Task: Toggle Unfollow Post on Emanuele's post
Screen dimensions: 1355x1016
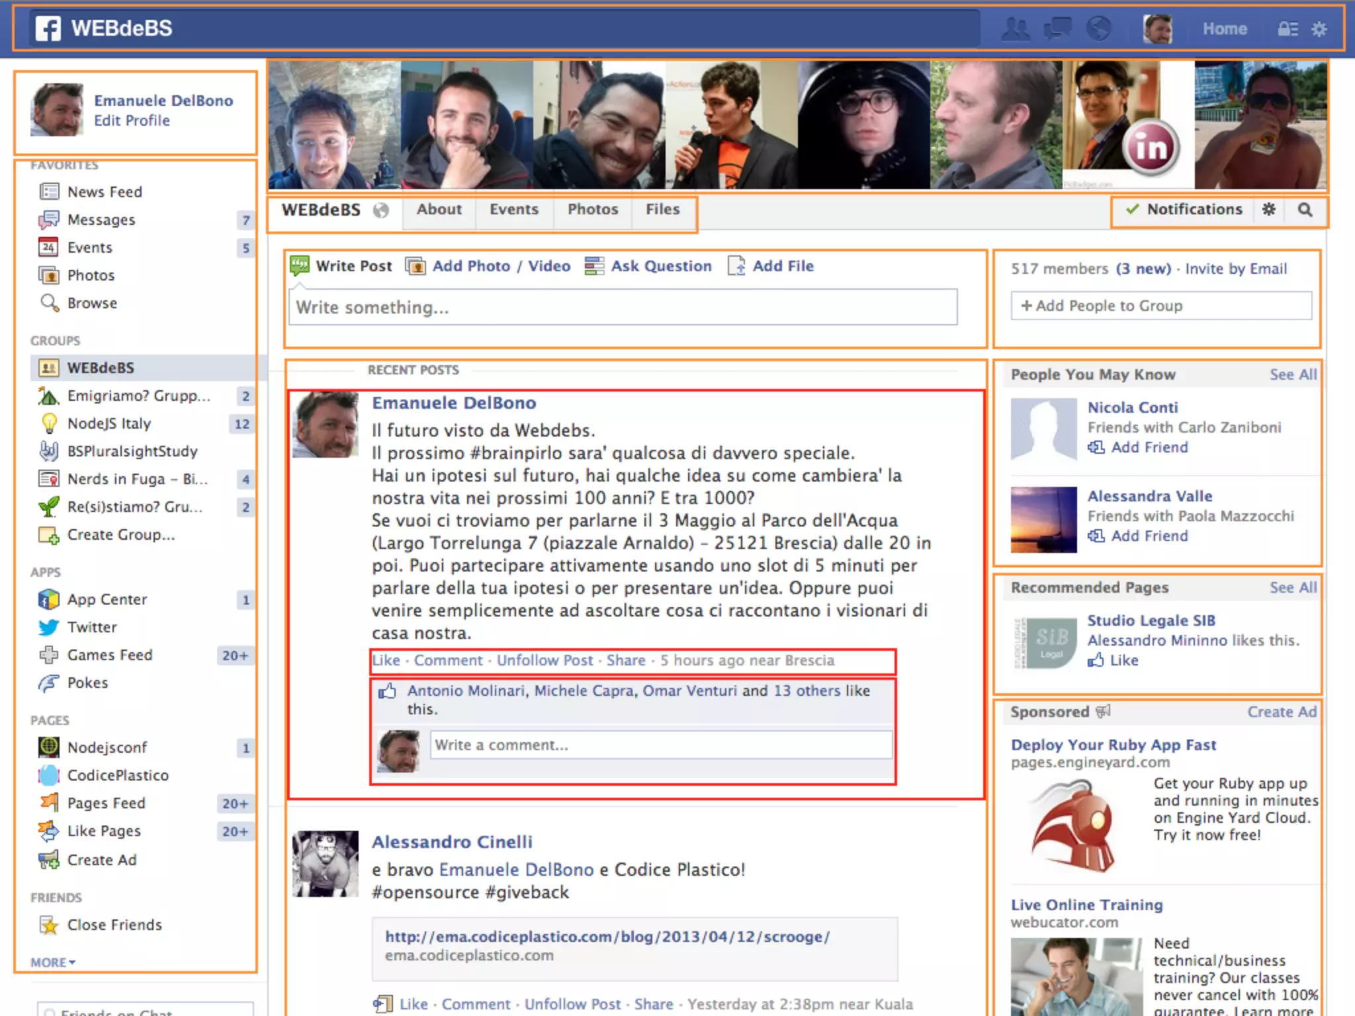Action: click(545, 661)
